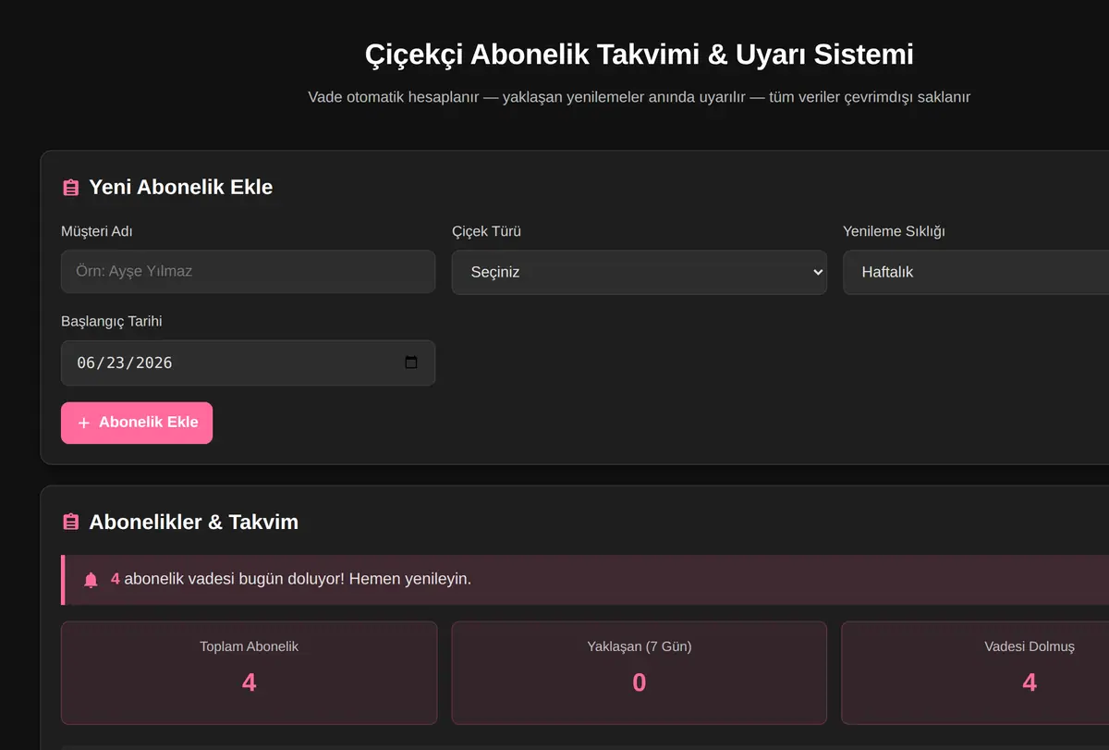This screenshot has height=750, width=1109.
Task: Click the subtitle starting 'Vade otomatik hesaplanır'
Action: click(x=640, y=96)
